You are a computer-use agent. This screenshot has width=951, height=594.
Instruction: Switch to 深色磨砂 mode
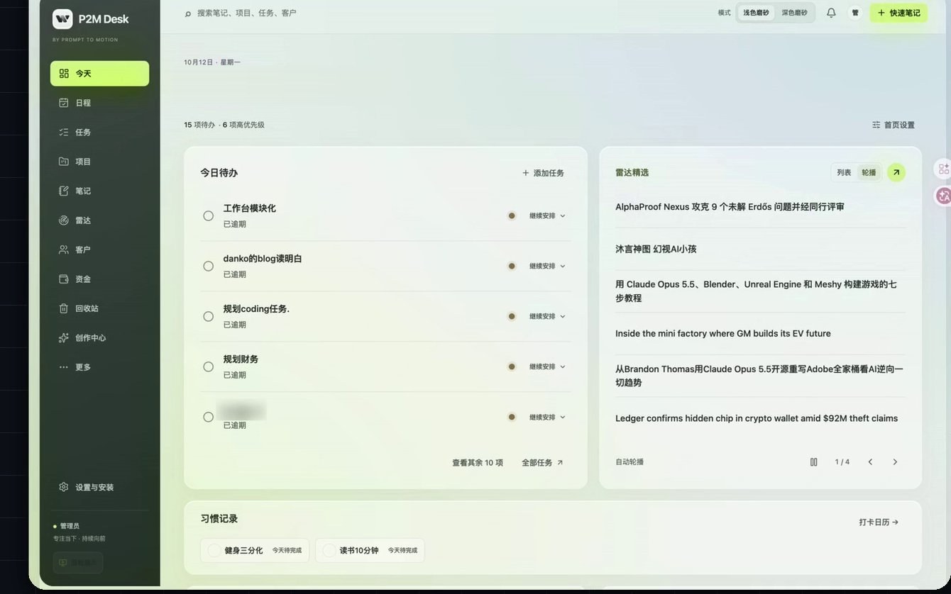794,13
